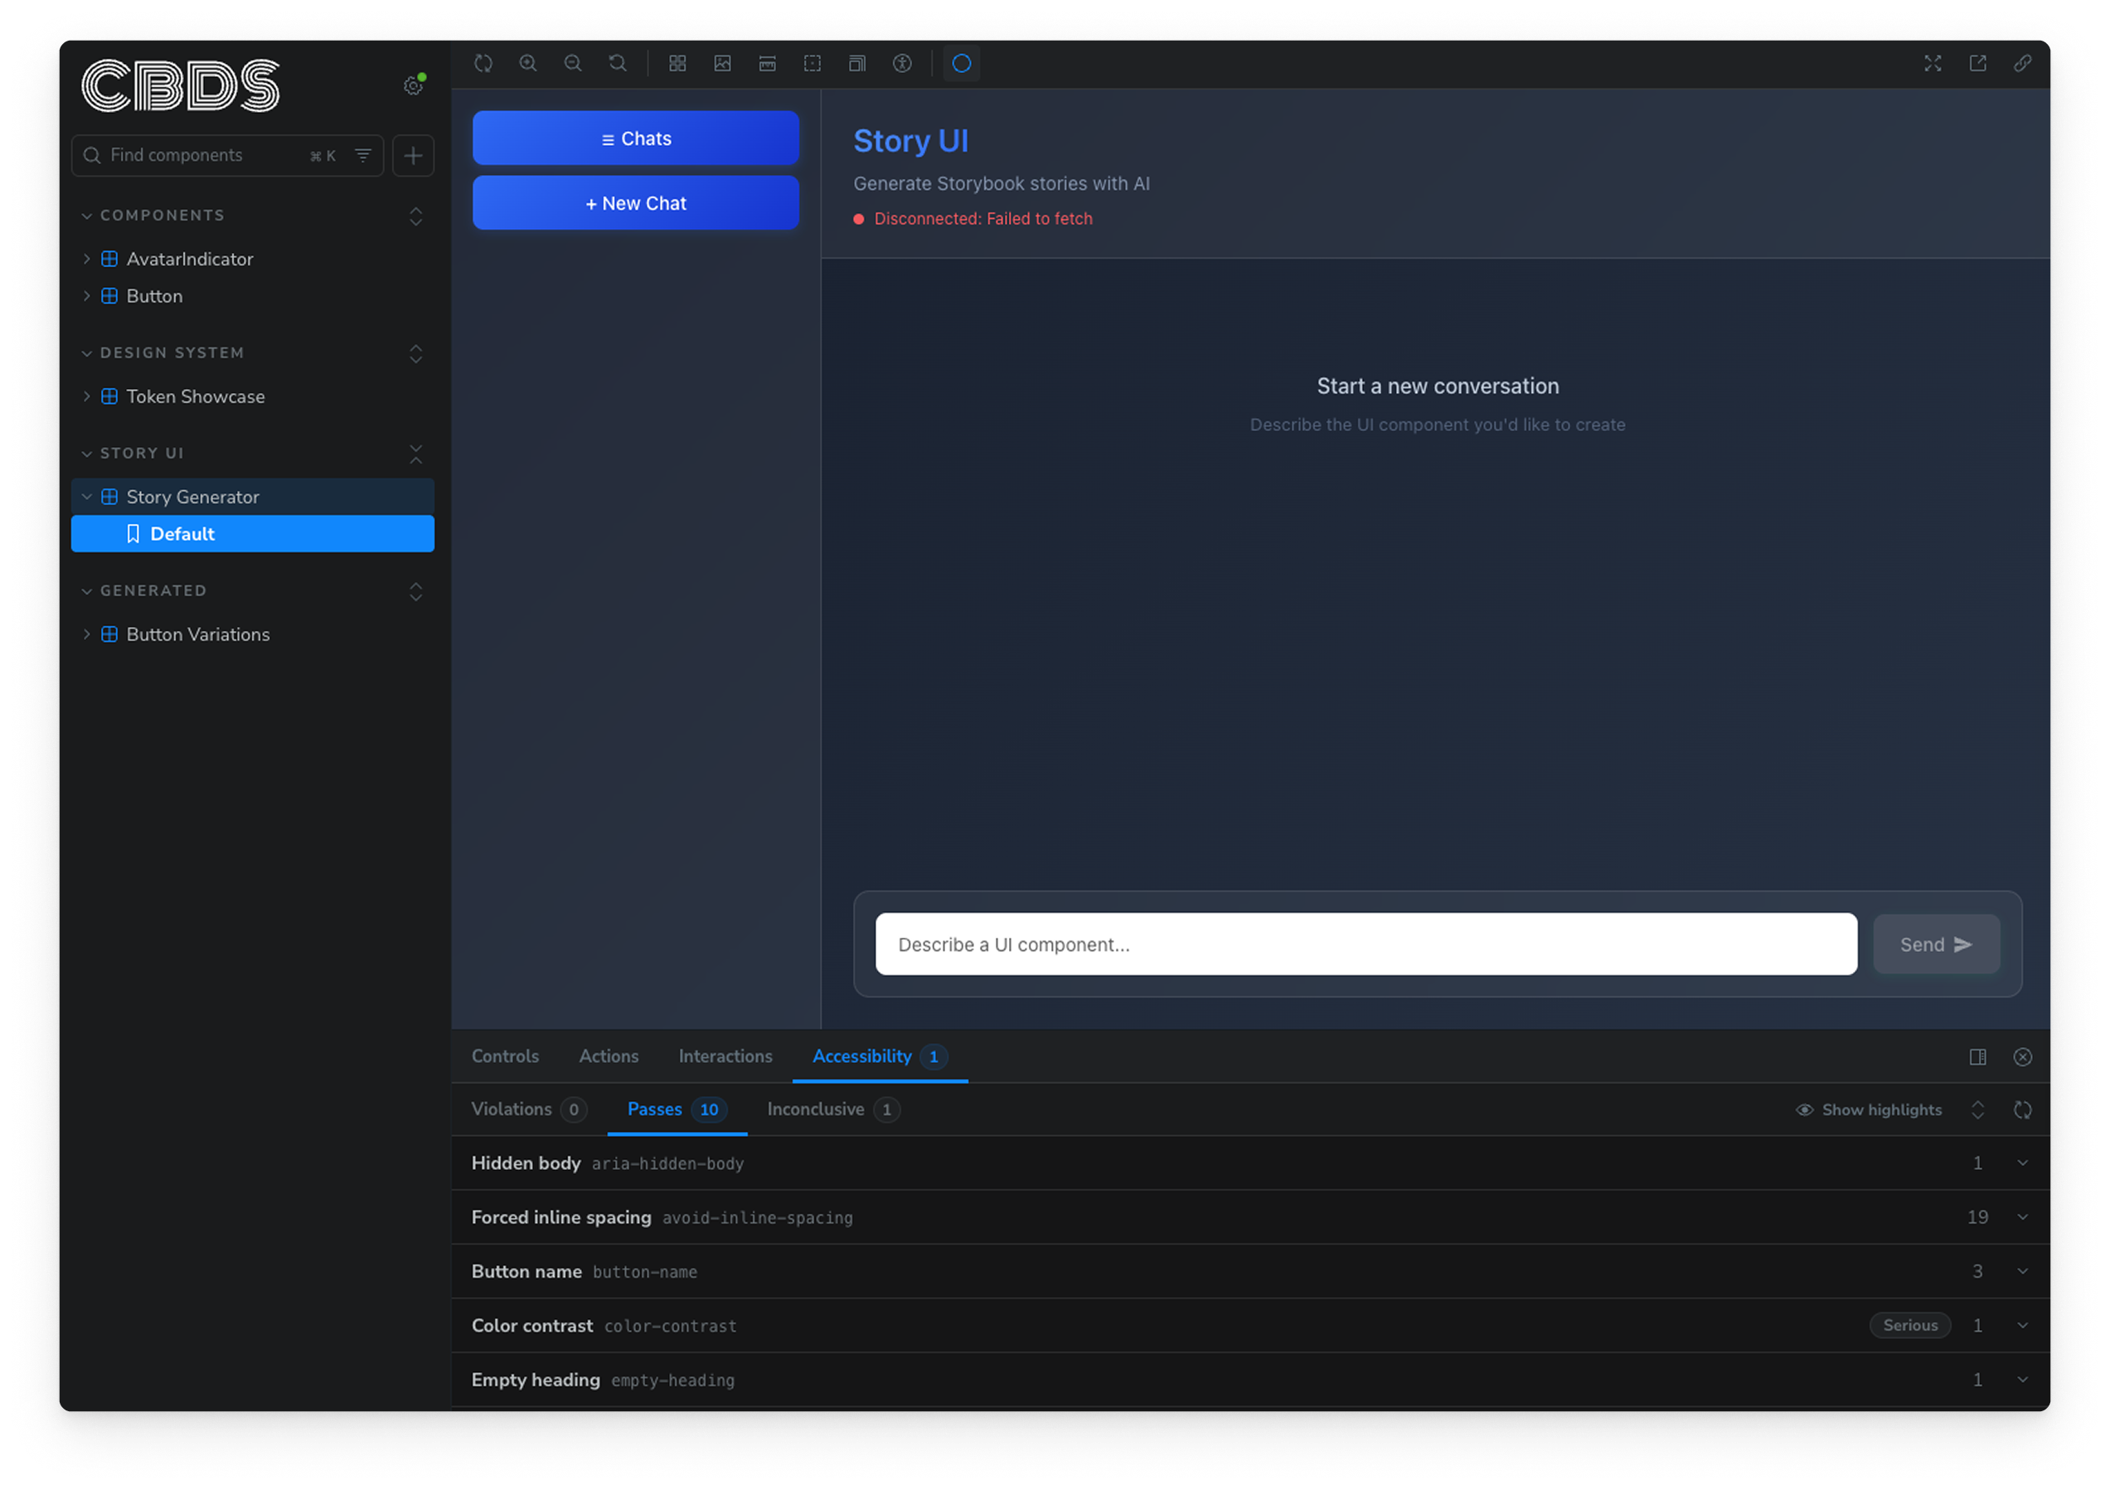This screenshot has height=1490, width=2110.
Task: Switch to the Interactions tab
Action: pyautogui.click(x=725, y=1056)
